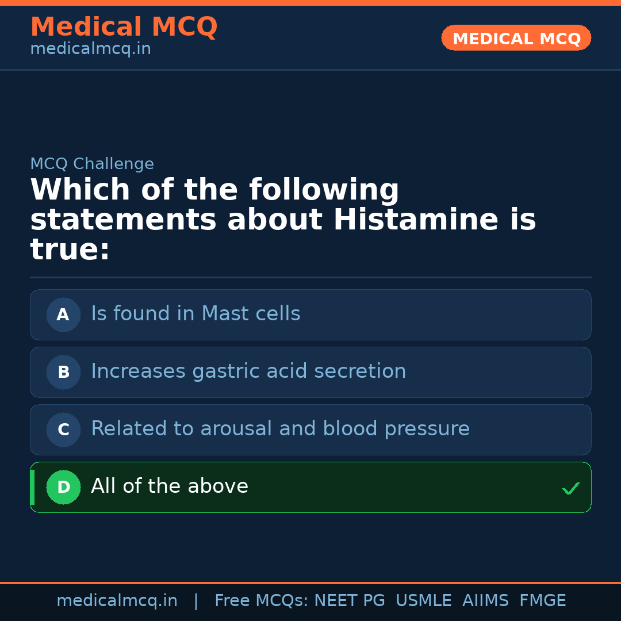Click the green checkmark on option D
621x621 pixels.
(x=570, y=488)
